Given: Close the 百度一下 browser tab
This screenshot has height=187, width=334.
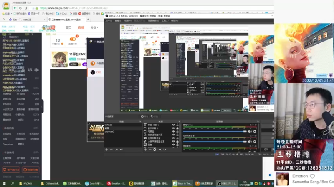Looking at the screenshot, I should [x=45, y=19].
